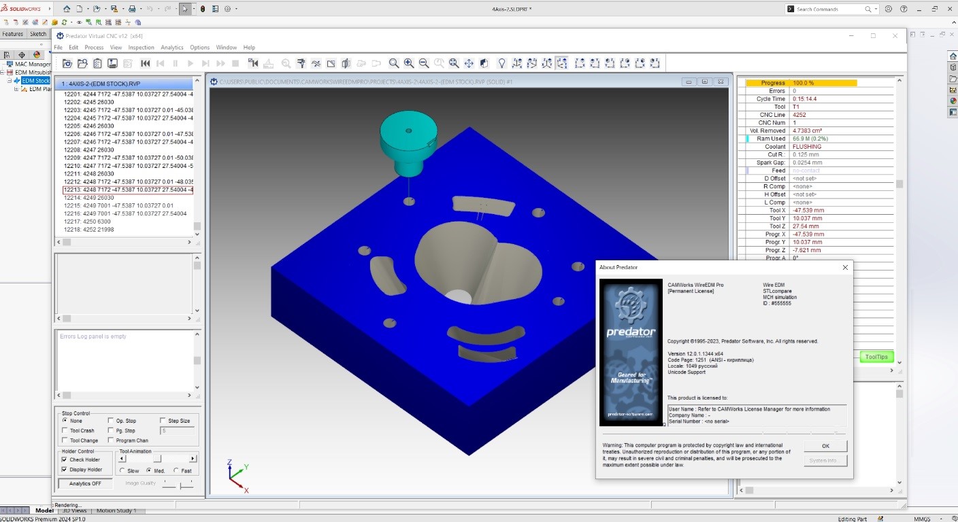The image size is (958, 522).
Task: Click OK in the About Predator dialog
Action: pyautogui.click(x=825, y=446)
